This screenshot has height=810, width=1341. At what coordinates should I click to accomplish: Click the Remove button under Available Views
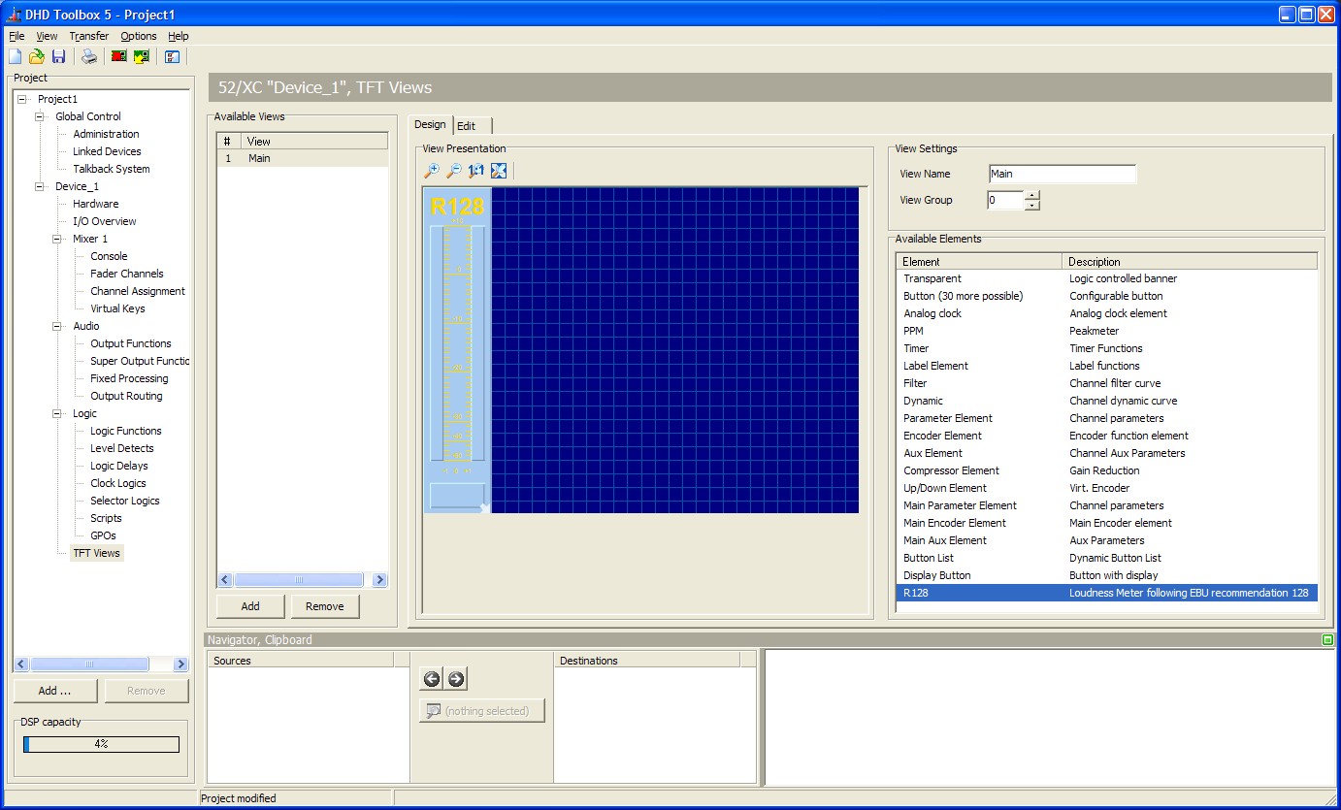pos(325,605)
